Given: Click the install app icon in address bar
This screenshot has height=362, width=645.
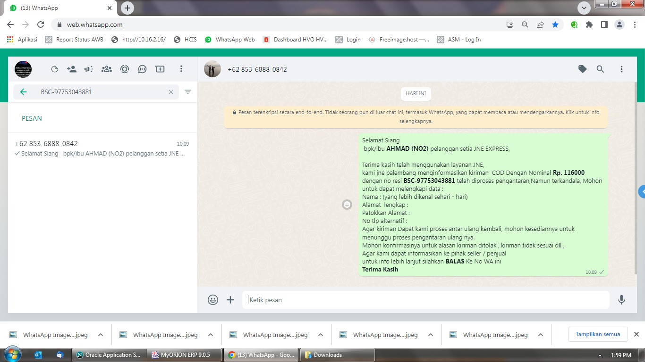Looking at the screenshot, I should tap(510, 25).
